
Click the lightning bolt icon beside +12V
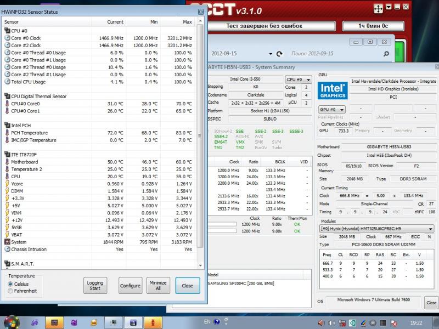pyautogui.click(x=7, y=220)
